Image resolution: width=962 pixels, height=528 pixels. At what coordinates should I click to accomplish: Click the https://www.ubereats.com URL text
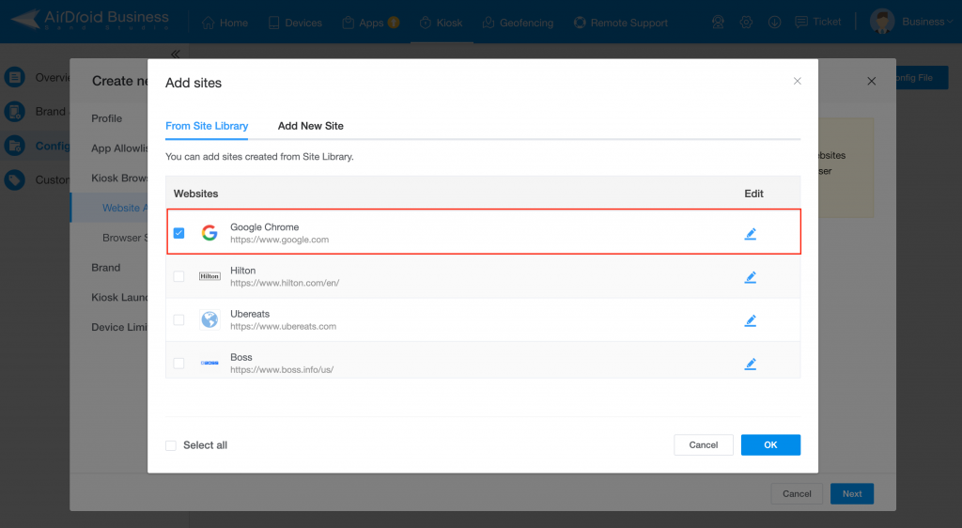pos(283,326)
